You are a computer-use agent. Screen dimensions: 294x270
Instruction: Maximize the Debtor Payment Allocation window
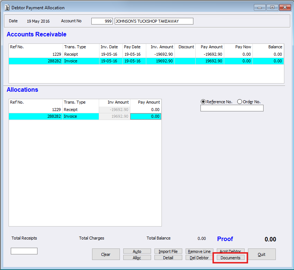point(272,7)
